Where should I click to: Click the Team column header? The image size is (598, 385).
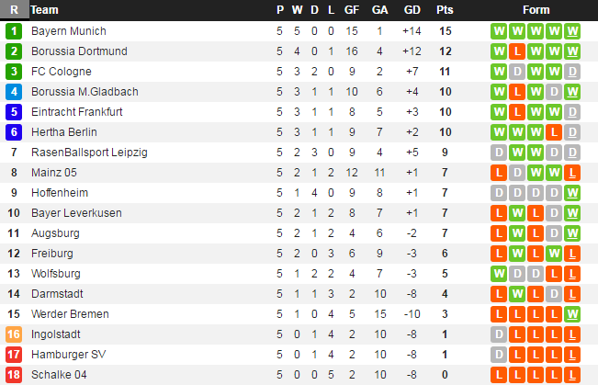click(44, 10)
